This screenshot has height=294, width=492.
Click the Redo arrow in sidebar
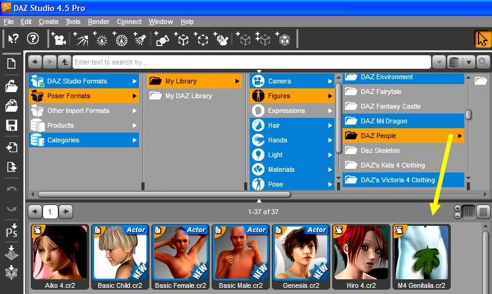[x=12, y=209]
